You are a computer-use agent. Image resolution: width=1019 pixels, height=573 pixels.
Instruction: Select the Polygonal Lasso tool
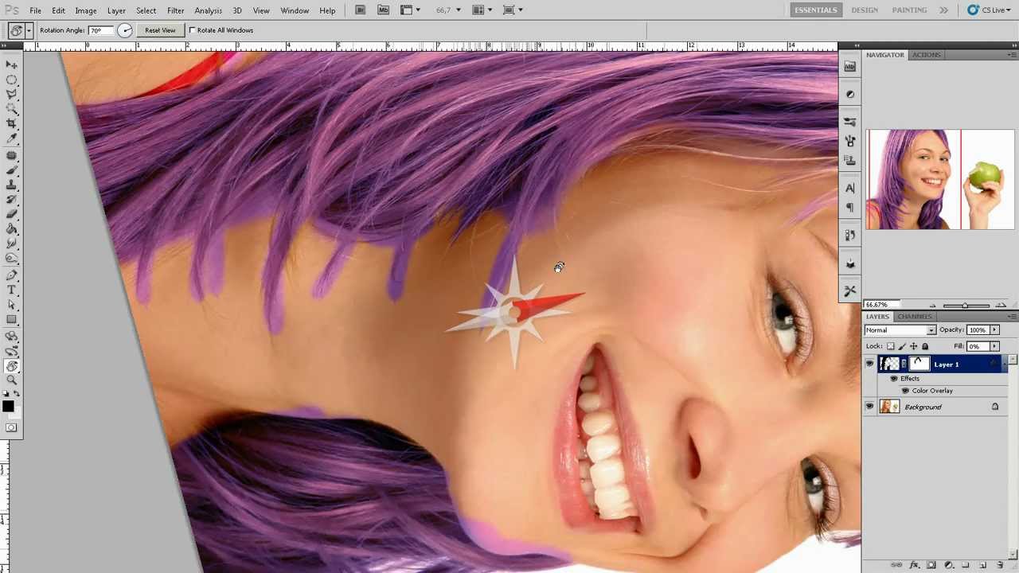pos(11,94)
